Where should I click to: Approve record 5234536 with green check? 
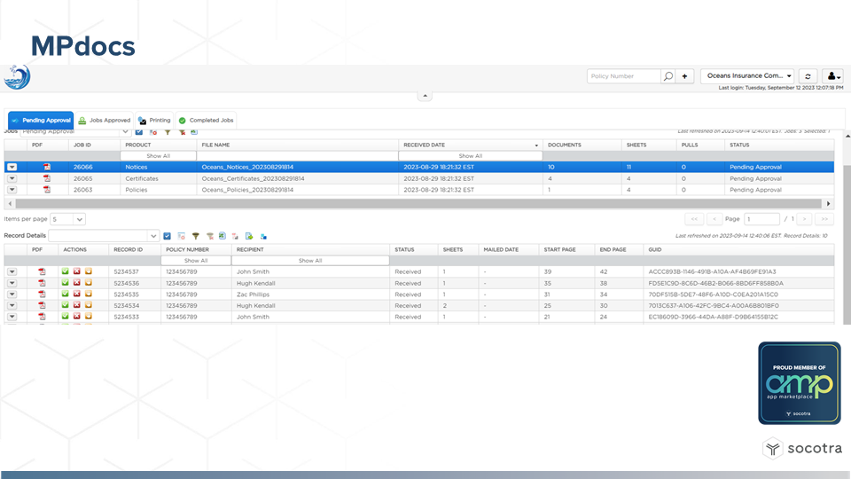tap(65, 283)
